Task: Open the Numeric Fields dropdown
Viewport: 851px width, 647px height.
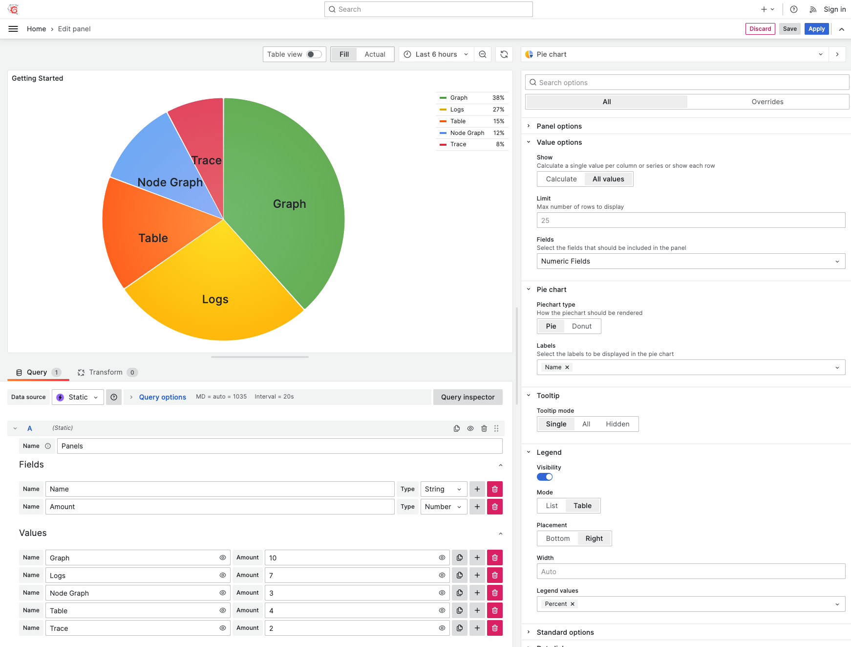Action: [690, 261]
